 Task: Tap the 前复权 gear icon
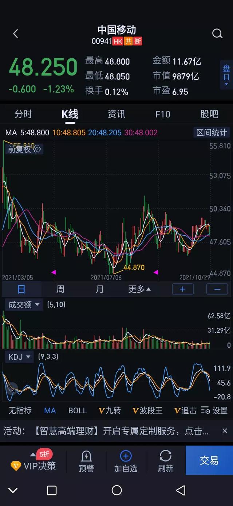coord(37,149)
